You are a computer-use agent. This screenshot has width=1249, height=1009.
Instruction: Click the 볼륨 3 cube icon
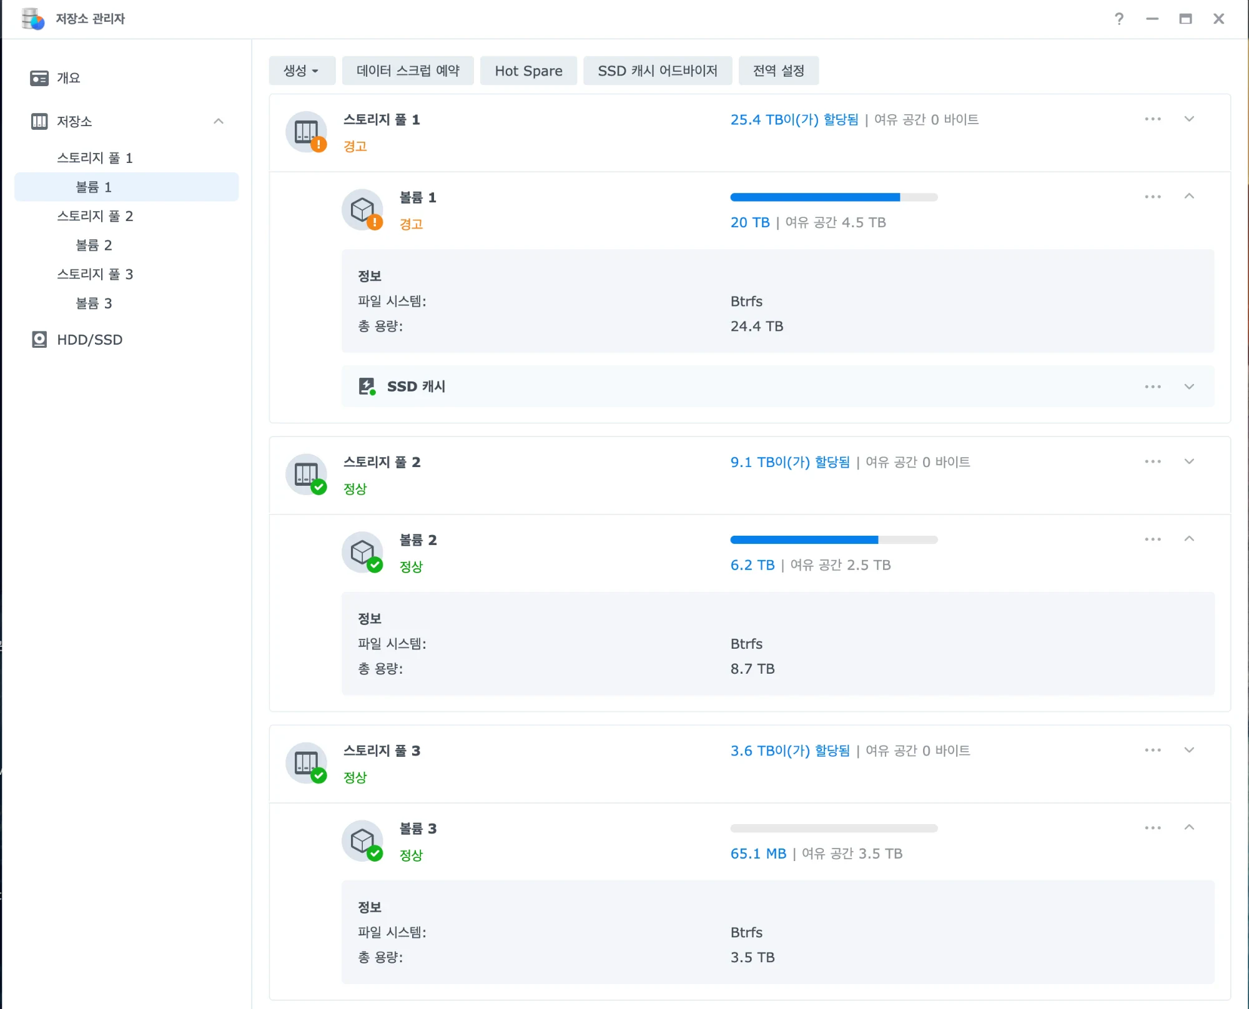362,841
